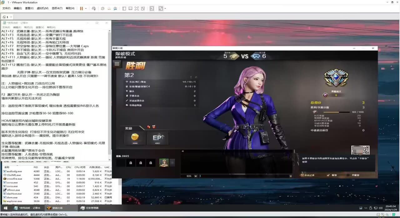Screen dimensions: 400x218
Task: Select crossfire.exe in Task Manager list
Action: pyautogui.click(x=57, y=179)
